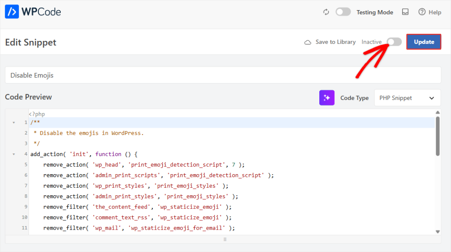Click the refresh sync icon near Testing Mode
Screen dimensions: 451x252
coord(326,12)
